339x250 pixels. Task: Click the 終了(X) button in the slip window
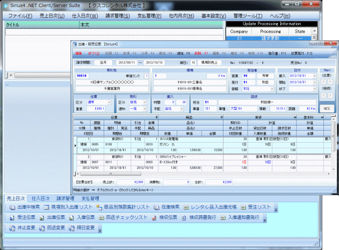pos(94,53)
